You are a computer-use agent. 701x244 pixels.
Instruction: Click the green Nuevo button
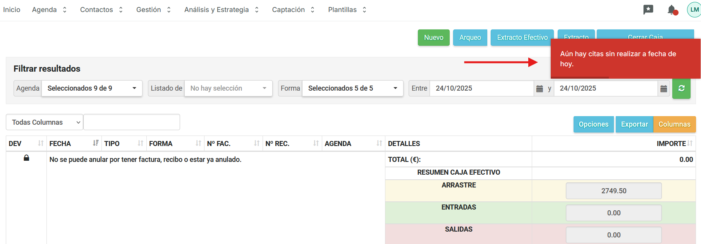(x=433, y=38)
